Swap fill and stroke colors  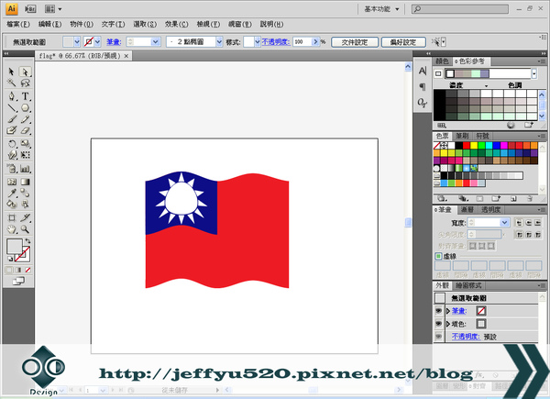coord(27,241)
